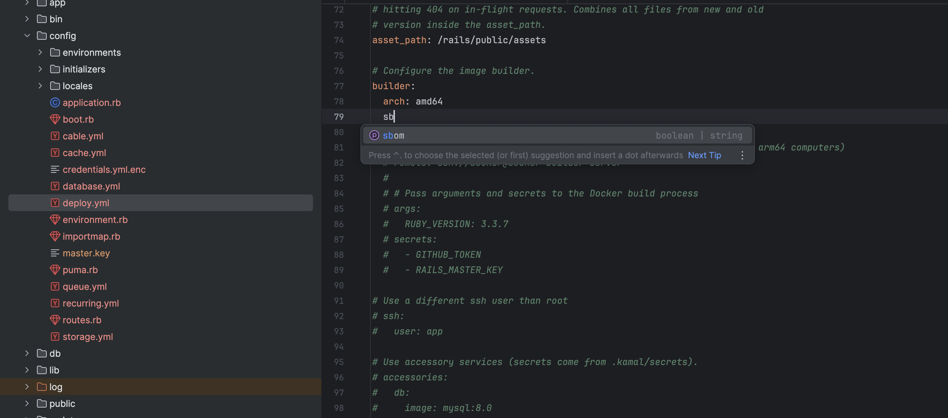Image resolution: width=948 pixels, height=418 pixels.
Task: Click the cable.yml YAML file icon
Action: tap(55, 136)
